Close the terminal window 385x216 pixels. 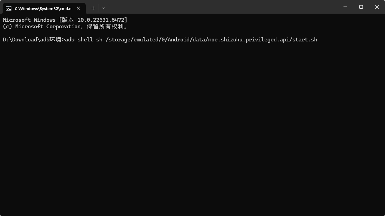[377, 7]
